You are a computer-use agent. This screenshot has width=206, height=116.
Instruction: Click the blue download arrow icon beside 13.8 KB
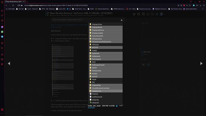(x=117, y=106)
